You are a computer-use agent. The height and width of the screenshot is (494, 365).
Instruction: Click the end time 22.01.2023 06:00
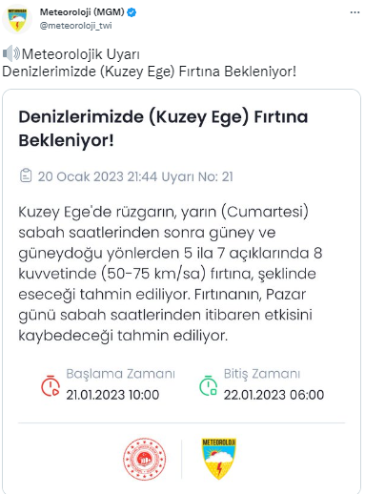pyautogui.click(x=274, y=395)
